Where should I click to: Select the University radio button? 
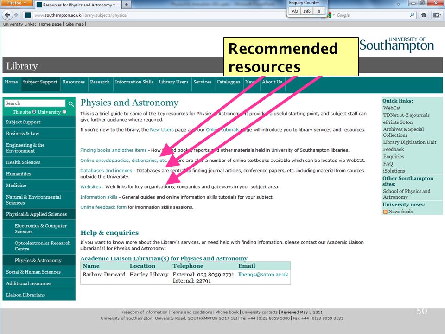(x=64, y=112)
